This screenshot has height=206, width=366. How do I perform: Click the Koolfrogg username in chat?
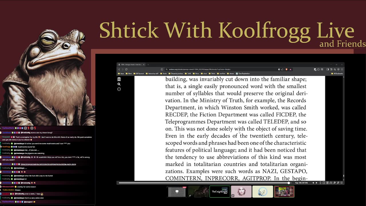pos(6,147)
